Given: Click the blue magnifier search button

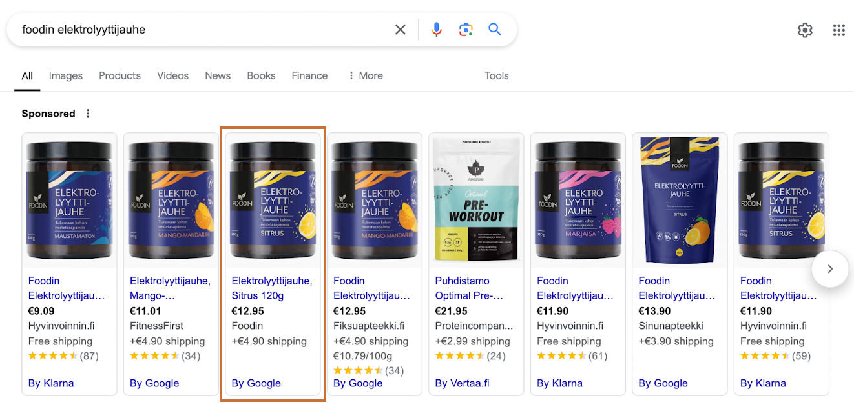Looking at the screenshot, I should (495, 30).
